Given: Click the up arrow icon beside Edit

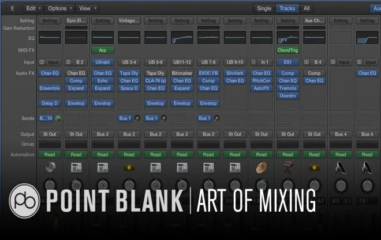Looking at the screenshot, I should coord(12,9).
